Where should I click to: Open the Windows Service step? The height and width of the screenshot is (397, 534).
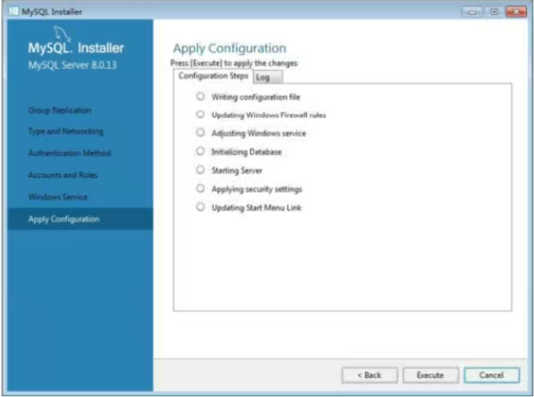(58, 197)
